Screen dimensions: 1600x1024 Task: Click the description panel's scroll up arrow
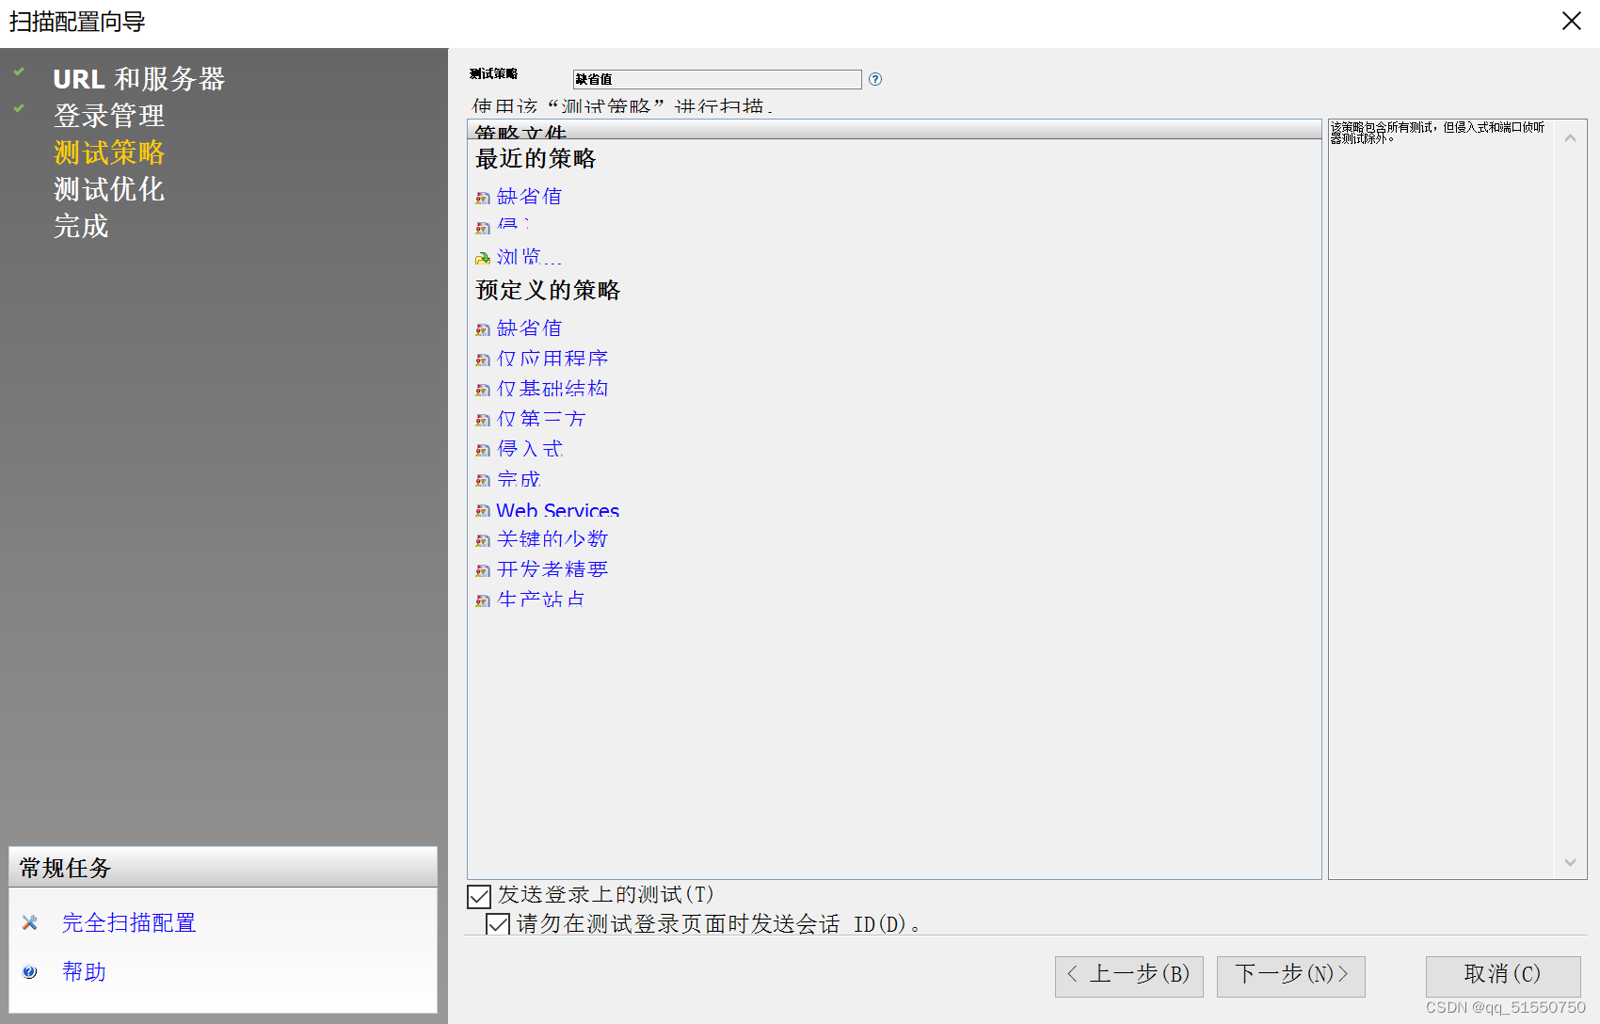(1570, 138)
